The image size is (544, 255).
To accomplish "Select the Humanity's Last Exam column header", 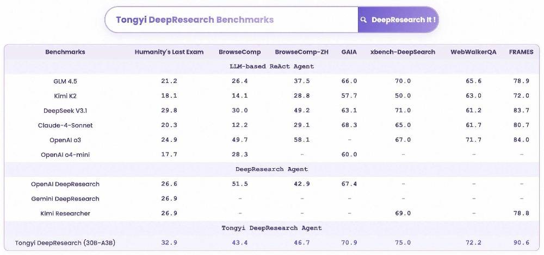I will [169, 52].
